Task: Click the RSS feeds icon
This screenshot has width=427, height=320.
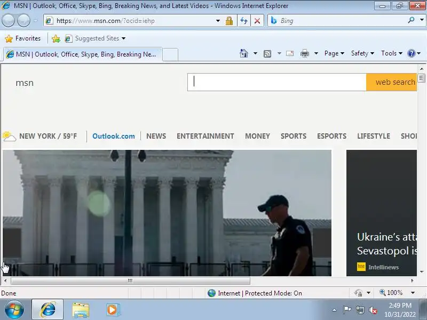Action: click(267, 54)
